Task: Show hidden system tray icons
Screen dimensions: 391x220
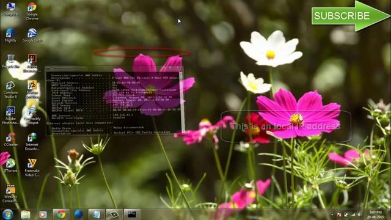Action: (x=332, y=215)
